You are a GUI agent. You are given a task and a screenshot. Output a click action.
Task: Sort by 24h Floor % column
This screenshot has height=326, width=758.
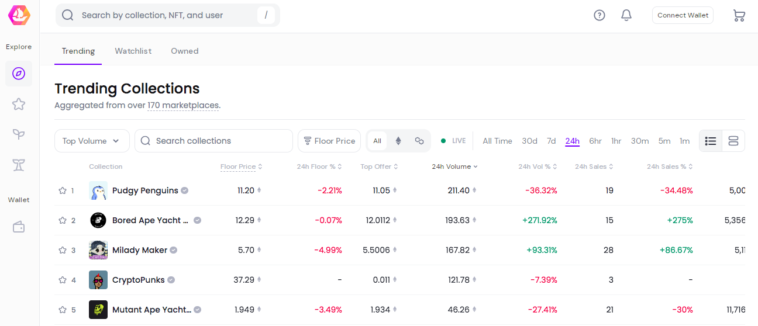[319, 167]
